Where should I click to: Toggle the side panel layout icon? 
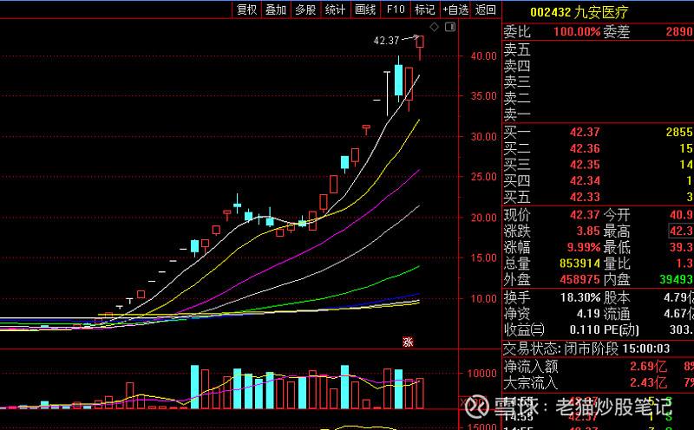(450, 27)
